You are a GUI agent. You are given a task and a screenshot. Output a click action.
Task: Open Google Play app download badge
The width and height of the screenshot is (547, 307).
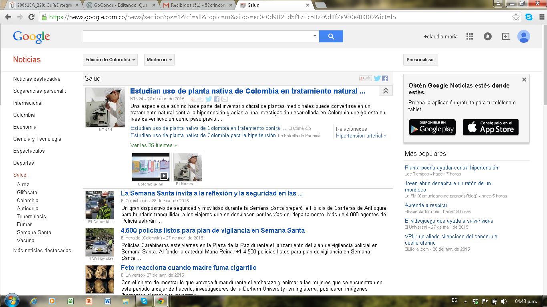pyautogui.click(x=432, y=127)
